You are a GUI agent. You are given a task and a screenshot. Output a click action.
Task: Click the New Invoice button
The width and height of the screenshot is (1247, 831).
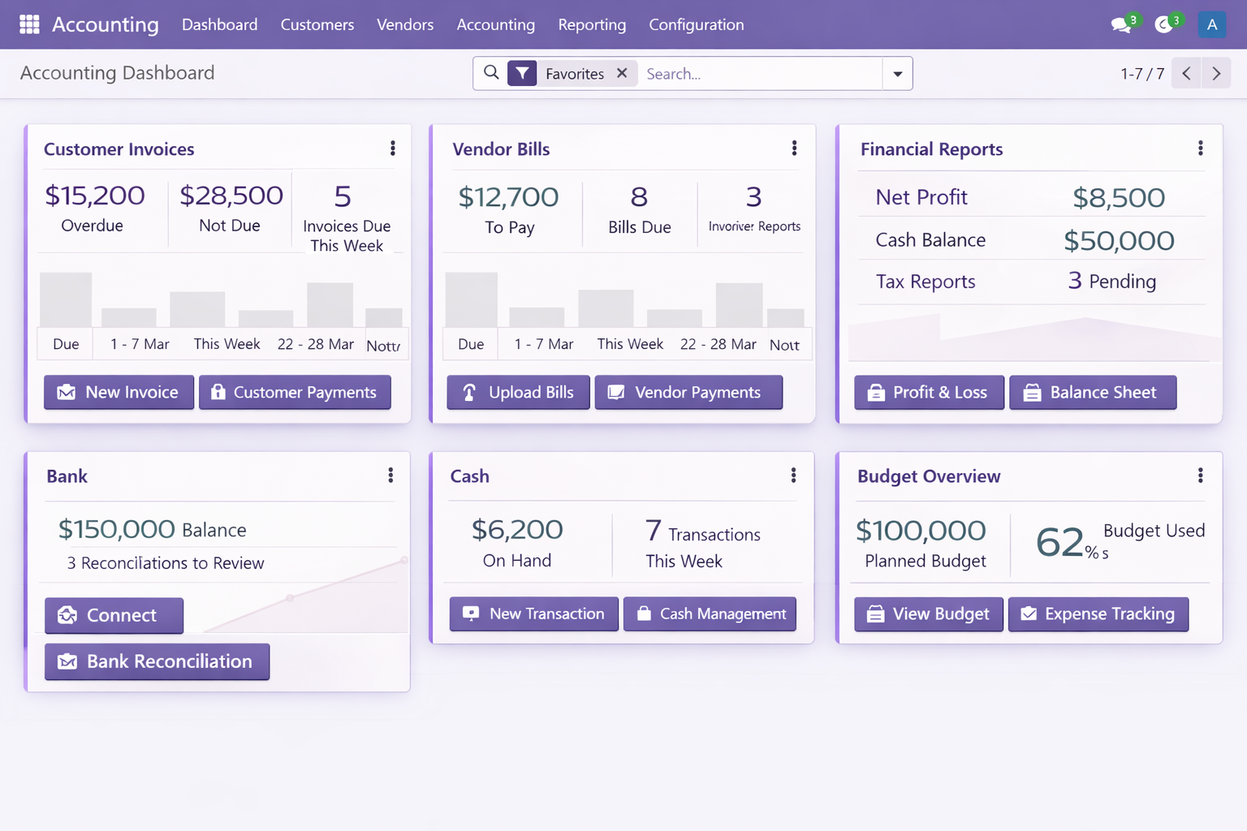[x=119, y=392]
